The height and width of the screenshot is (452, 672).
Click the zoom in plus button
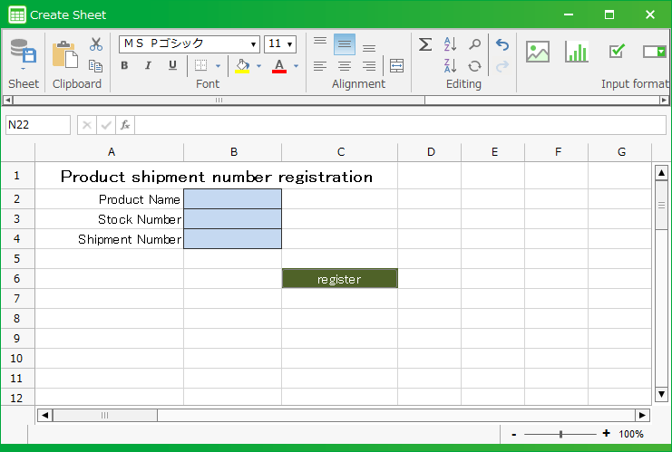[x=606, y=434]
